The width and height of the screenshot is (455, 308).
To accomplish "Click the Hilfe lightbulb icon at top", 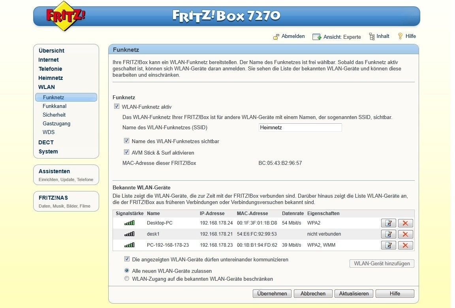I will pyautogui.click(x=400, y=36).
